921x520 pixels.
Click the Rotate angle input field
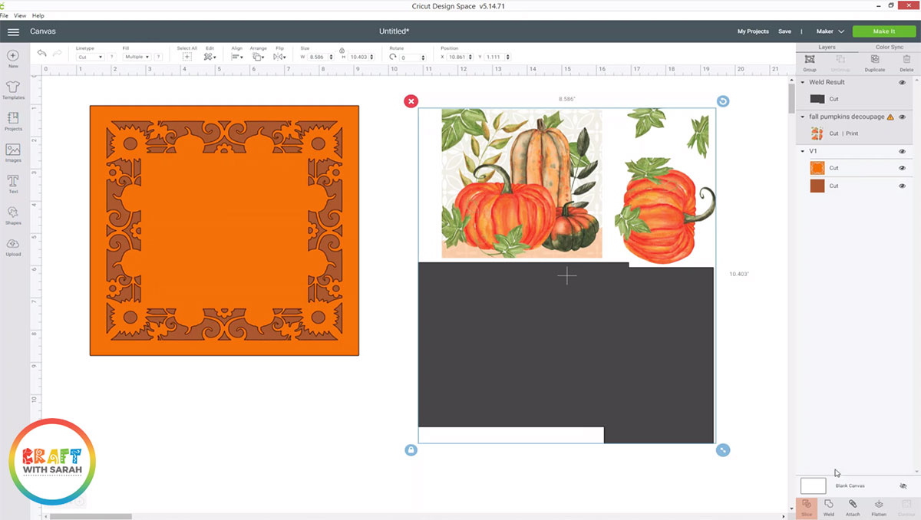(412, 58)
